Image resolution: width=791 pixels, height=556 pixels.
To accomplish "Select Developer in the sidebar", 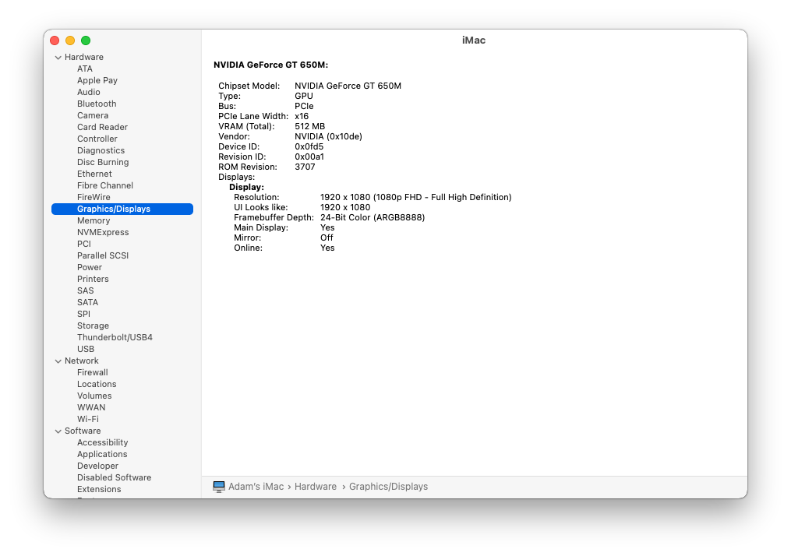I will pyautogui.click(x=98, y=466).
